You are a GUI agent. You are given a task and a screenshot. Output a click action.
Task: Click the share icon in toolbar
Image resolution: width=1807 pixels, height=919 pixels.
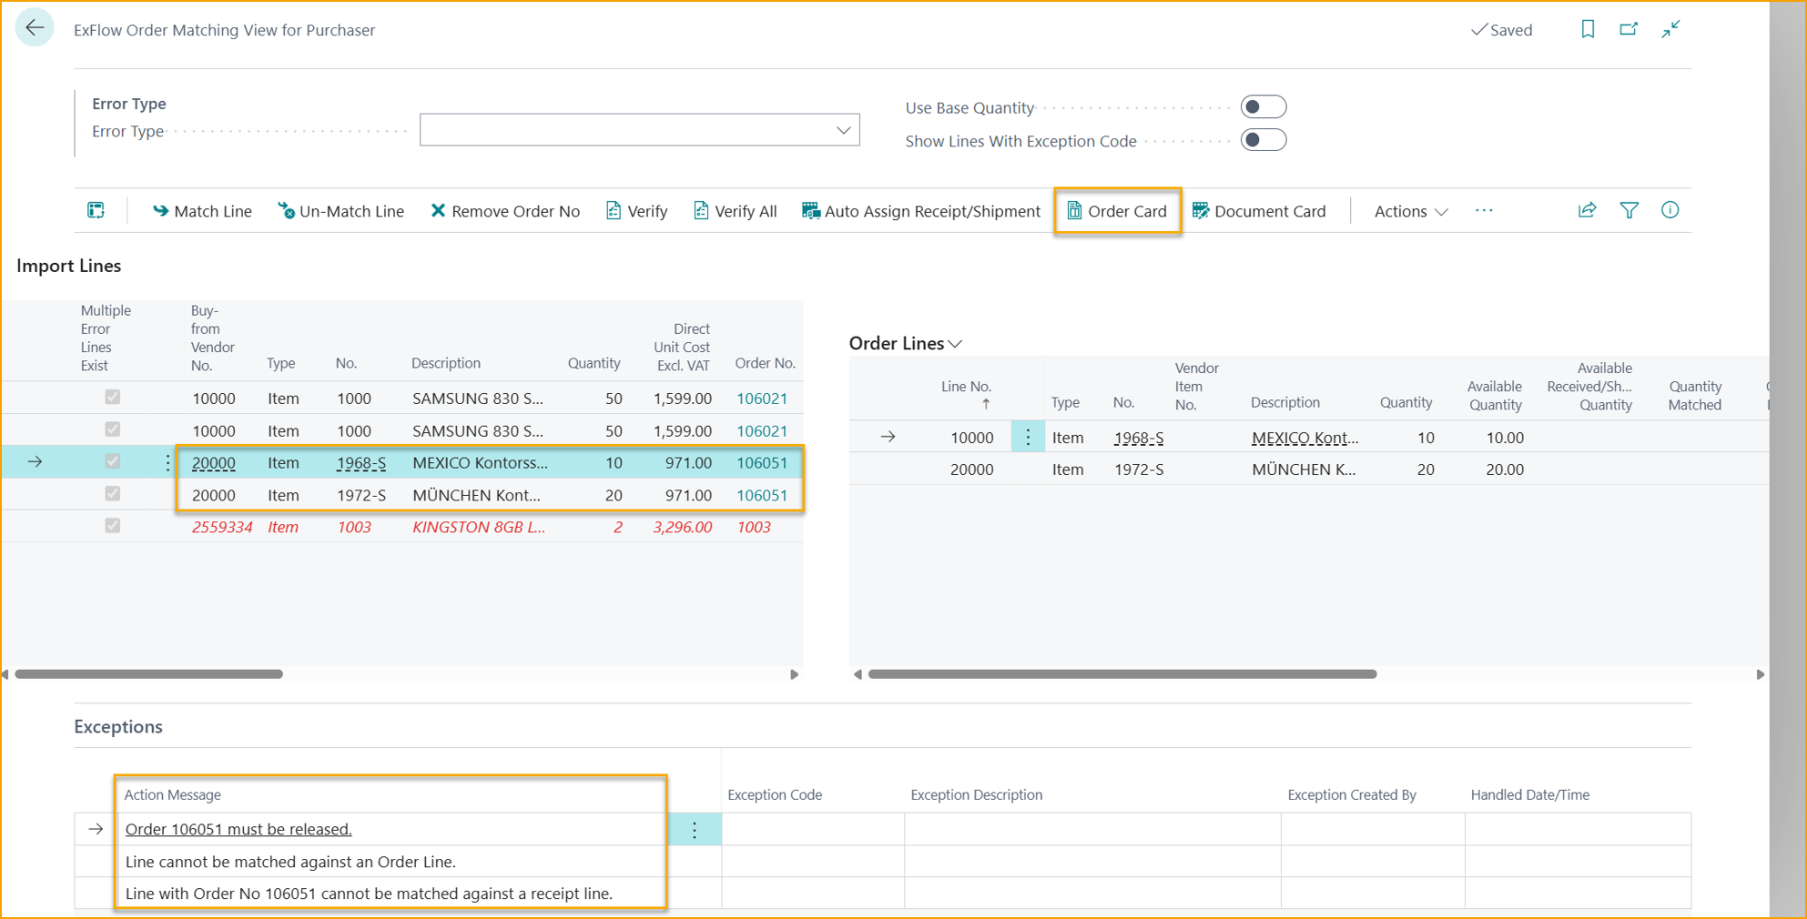coord(1587,210)
